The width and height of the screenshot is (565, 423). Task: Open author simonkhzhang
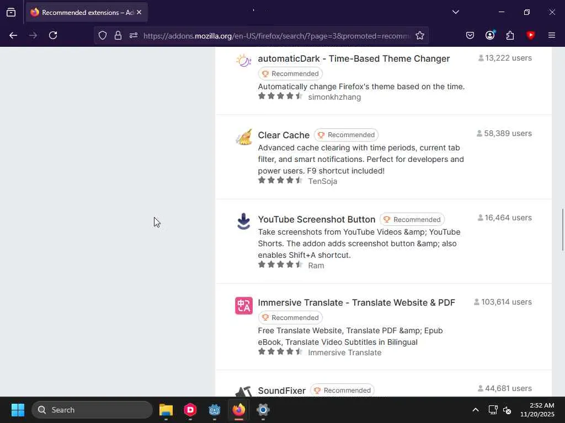334,97
